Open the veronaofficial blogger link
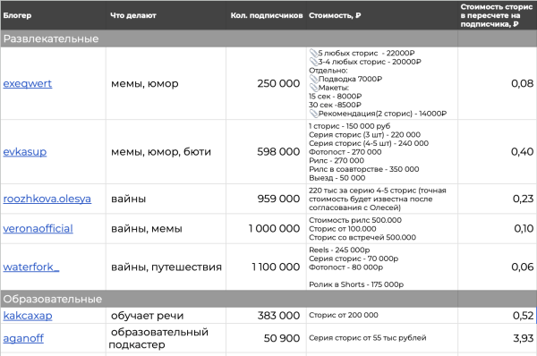 (x=38, y=228)
